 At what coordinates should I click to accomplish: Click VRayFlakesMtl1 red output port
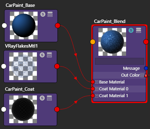click(x=57, y=66)
